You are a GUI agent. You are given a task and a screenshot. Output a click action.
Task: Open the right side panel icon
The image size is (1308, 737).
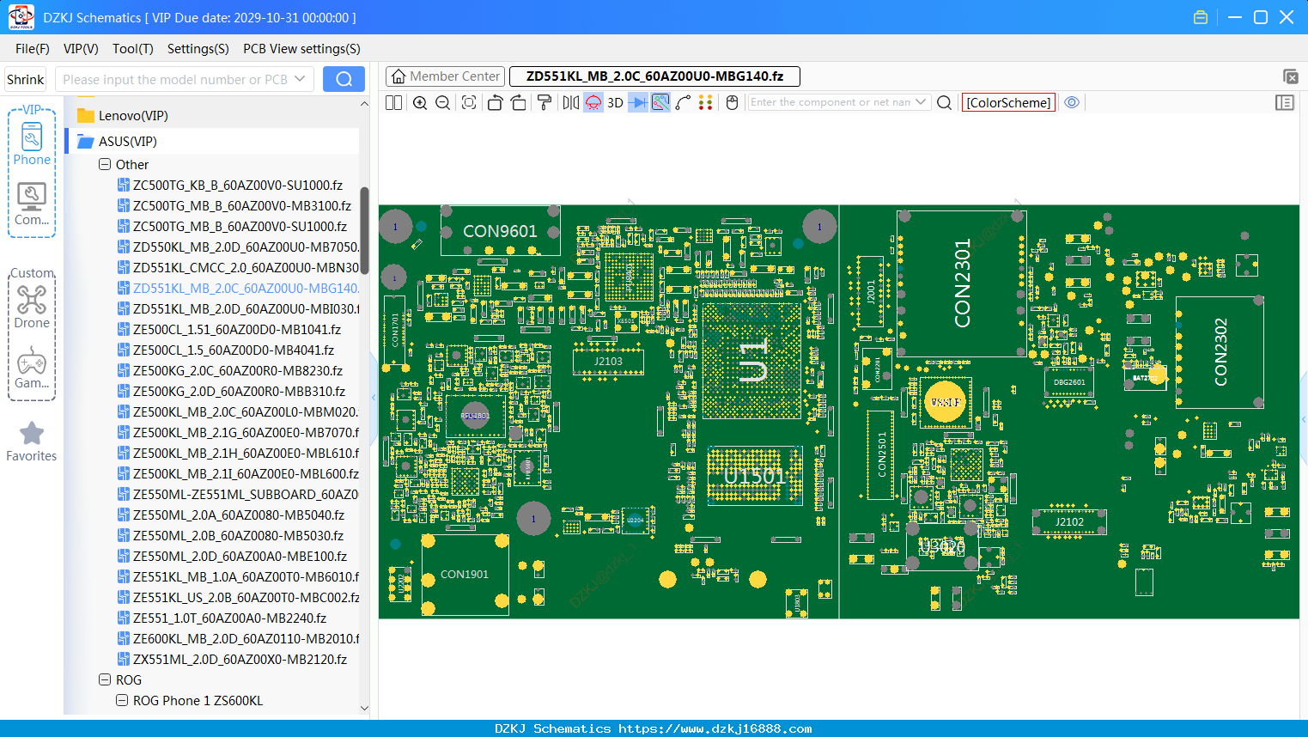pyautogui.click(x=1285, y=102)
